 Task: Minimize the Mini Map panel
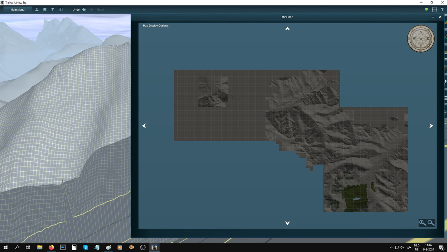(433, 17)
